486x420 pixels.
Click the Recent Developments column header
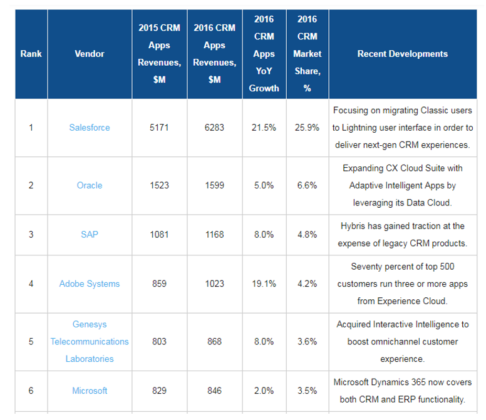click(403, 54)
